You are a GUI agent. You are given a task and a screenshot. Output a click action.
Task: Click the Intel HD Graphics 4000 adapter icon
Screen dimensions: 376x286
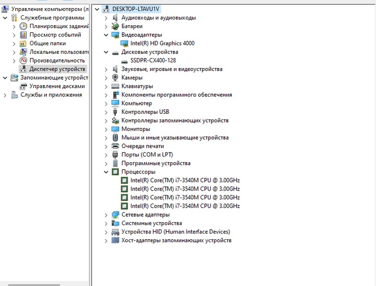(124, 43)
